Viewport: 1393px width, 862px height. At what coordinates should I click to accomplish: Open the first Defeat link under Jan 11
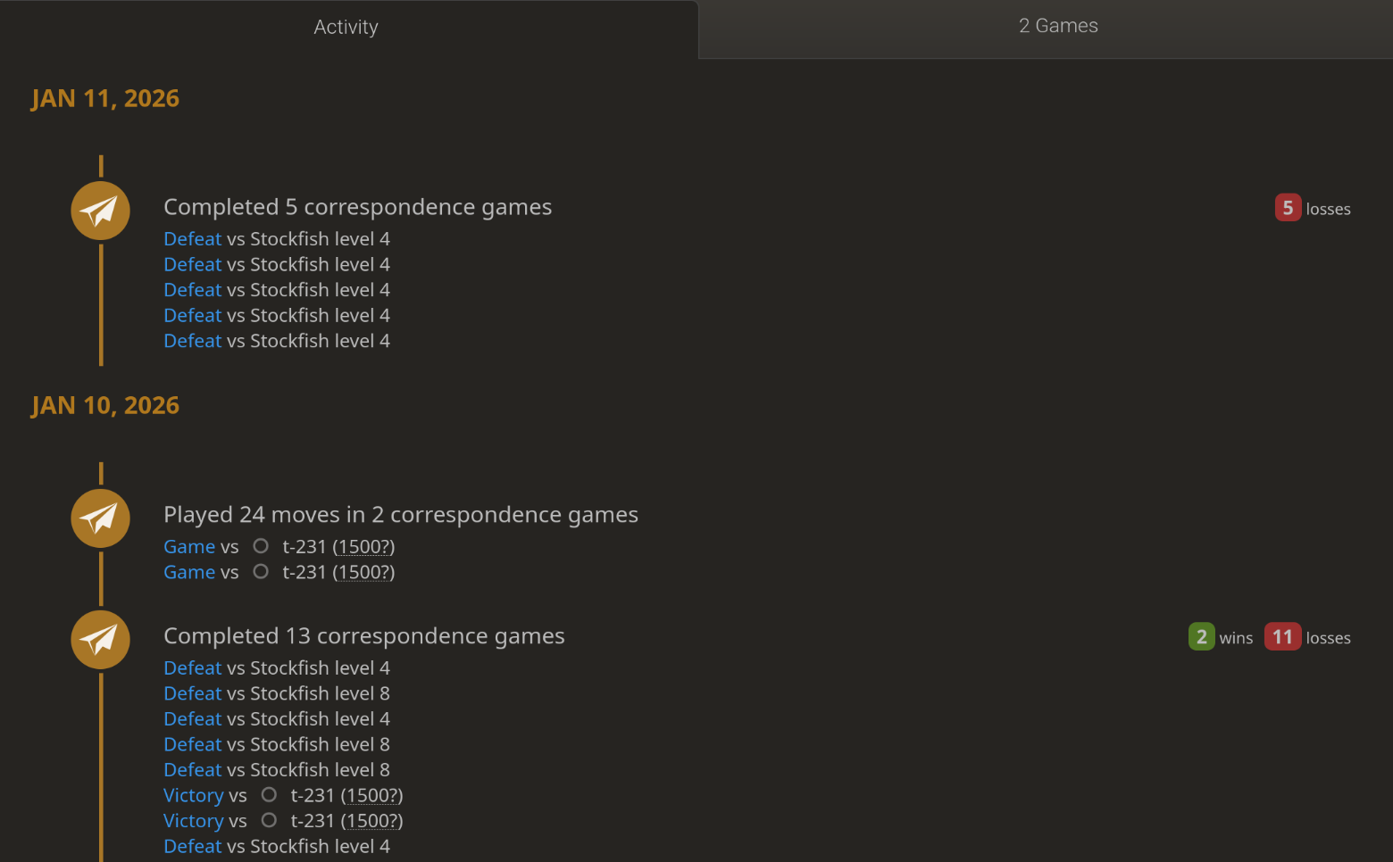pyautogui.click(x=192, y=239)
